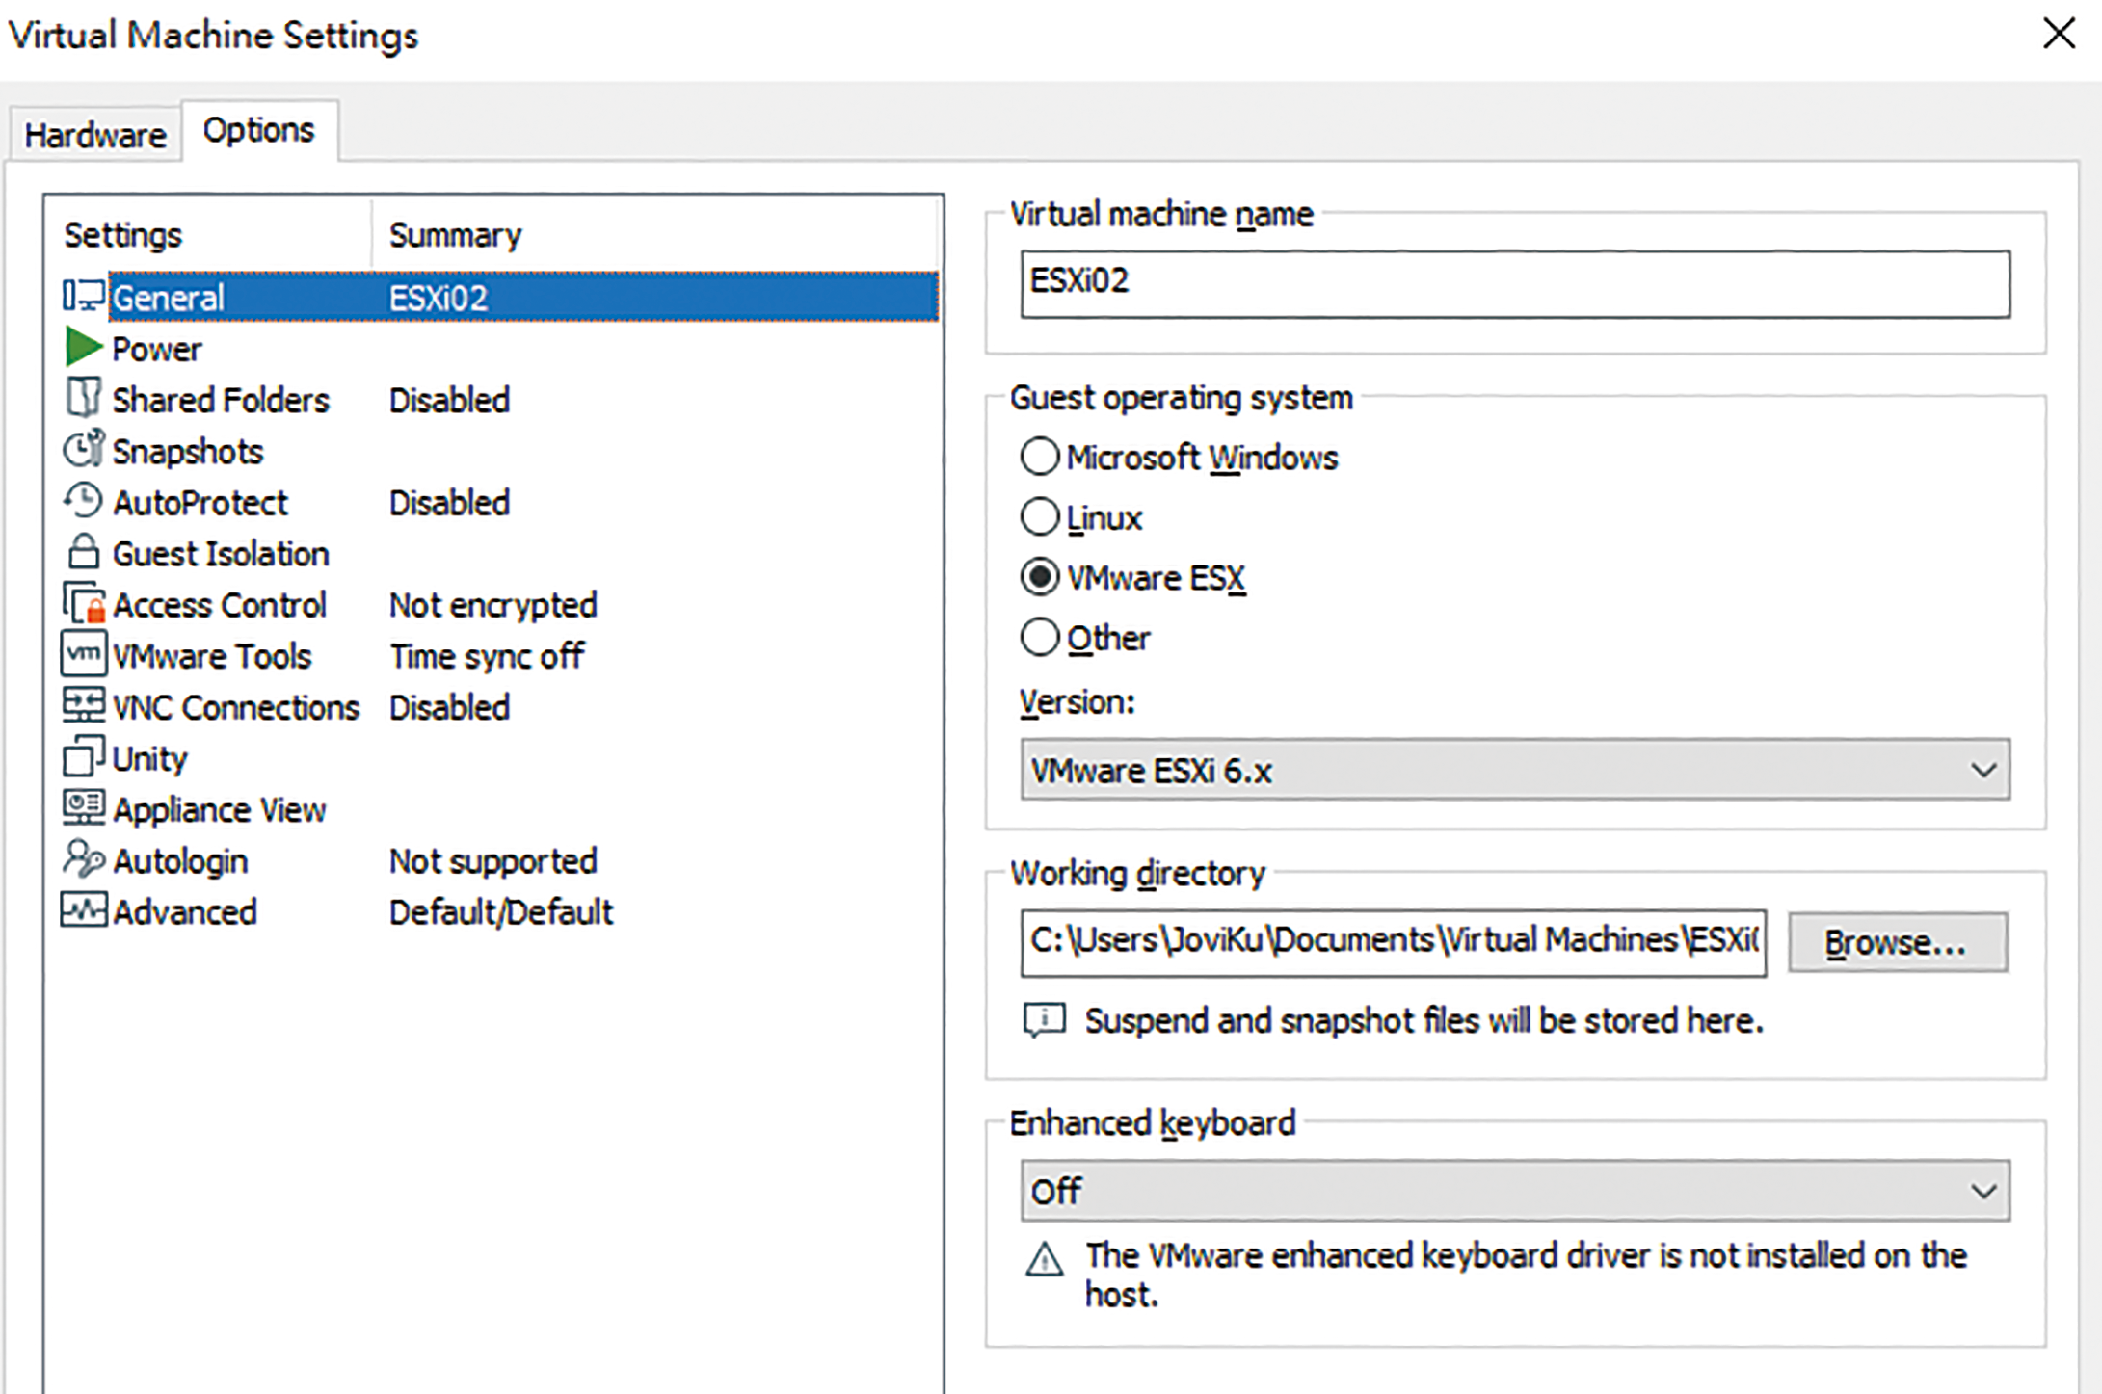Click the VMware Tools vm icon
This screenshot has height=1394, width=2102.
84,655
